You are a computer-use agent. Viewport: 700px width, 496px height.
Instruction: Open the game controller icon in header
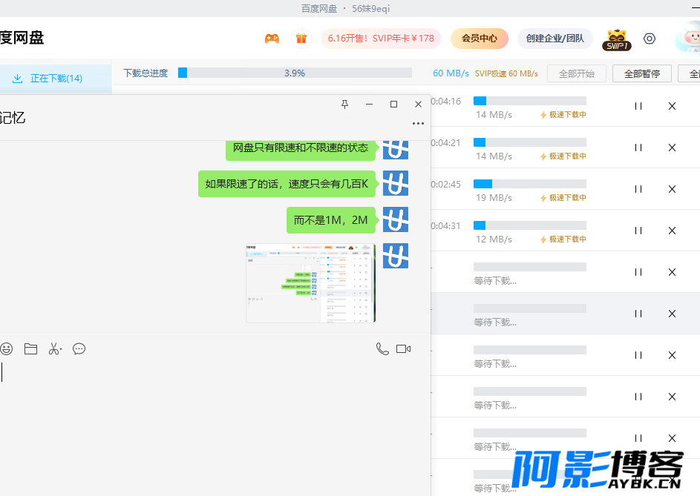click(272, 39)
